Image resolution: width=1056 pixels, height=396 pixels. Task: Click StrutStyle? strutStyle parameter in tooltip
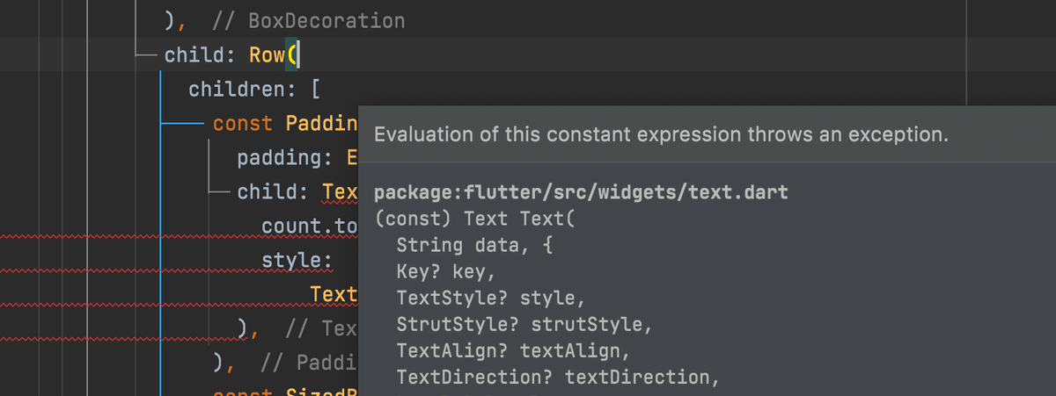point(524,325)
